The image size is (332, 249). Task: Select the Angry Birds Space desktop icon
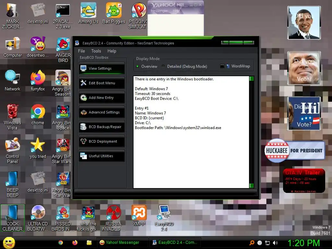62,117
